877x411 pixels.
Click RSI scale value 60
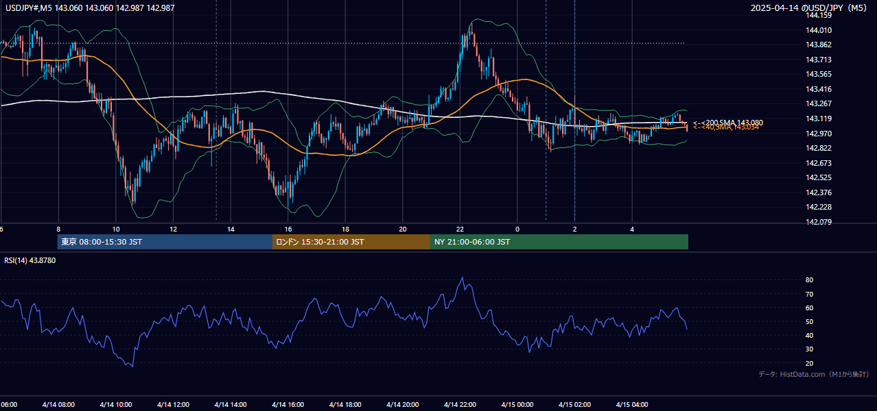[810, 308]
